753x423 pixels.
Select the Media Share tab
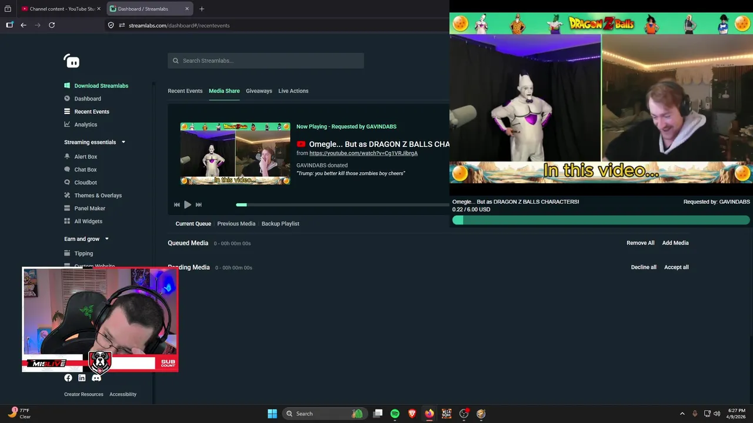(x=224, y=91)
